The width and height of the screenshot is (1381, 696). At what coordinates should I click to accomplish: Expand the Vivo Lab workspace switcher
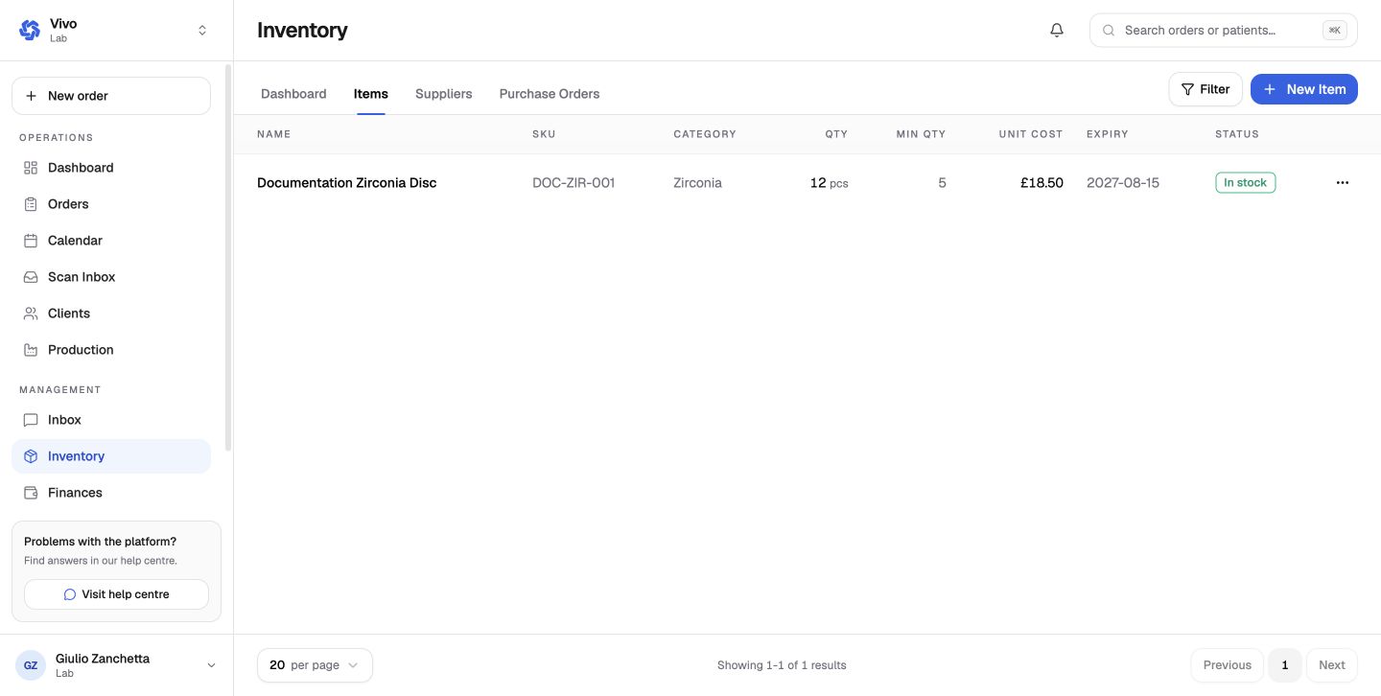[202, 31]
